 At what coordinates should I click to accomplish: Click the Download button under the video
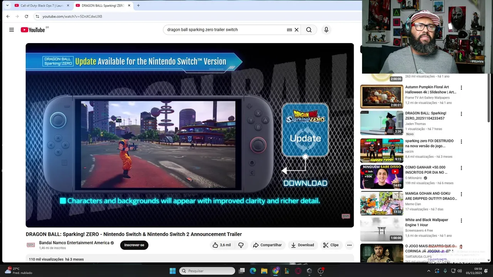click(303, 245)
